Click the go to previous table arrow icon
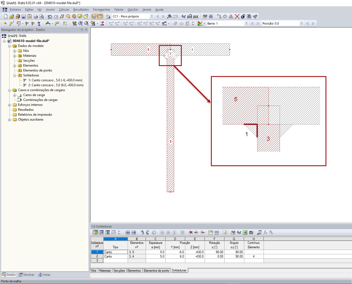Screen dimensions: 352x284 (128, 232)
